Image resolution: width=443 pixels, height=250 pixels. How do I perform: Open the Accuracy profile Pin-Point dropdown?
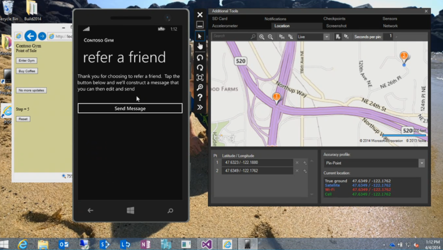pos(421,163)
